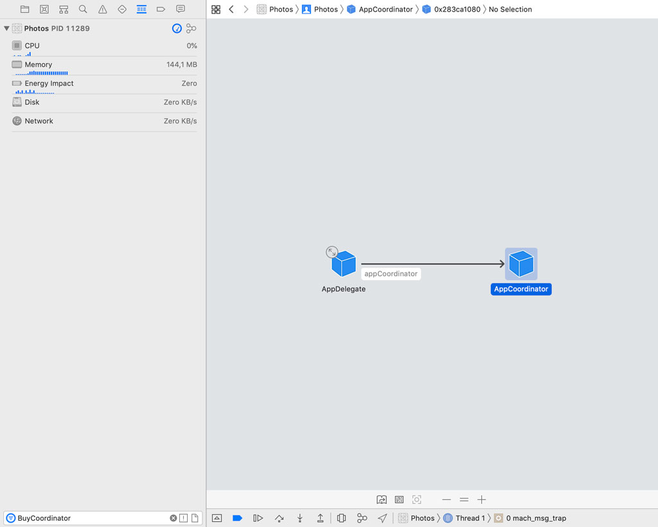Toggle the malloc stack filter button

tap(183, 518)
